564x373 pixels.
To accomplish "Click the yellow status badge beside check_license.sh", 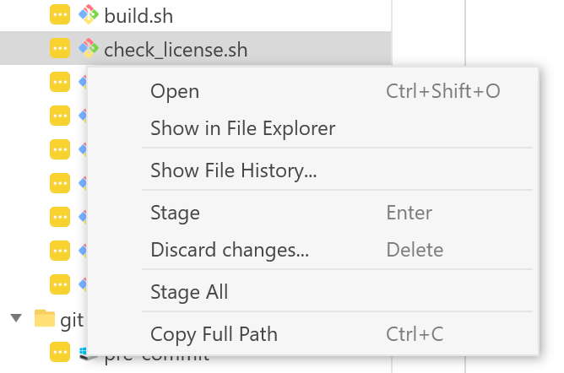I will 60,48.
